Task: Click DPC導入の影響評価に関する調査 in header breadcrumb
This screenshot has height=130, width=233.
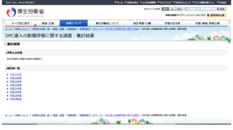Action: (122, 29)
